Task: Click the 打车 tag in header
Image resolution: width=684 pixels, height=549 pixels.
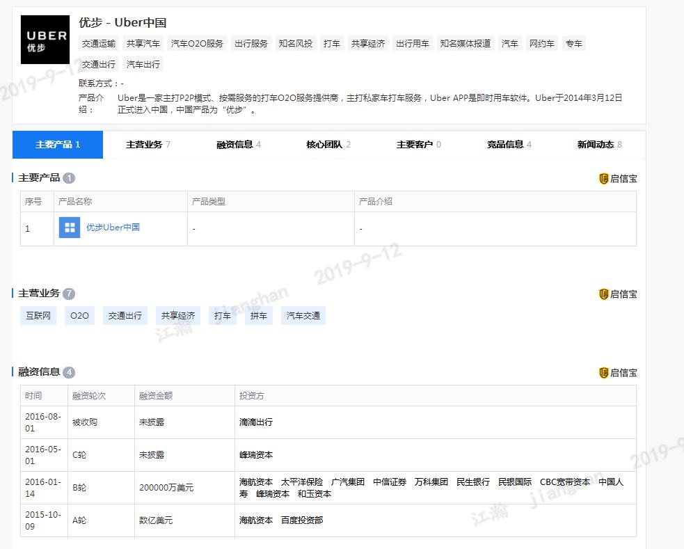Action: (331, 44)
